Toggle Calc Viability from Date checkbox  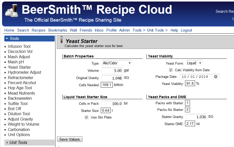[171, 70]
